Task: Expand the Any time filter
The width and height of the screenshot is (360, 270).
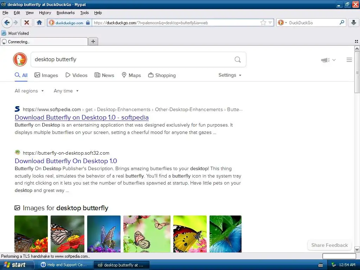Action: 66,91
